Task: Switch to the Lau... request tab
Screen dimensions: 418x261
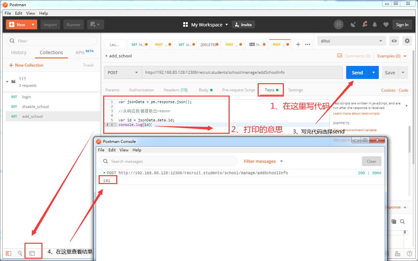Action: (115, 44)
